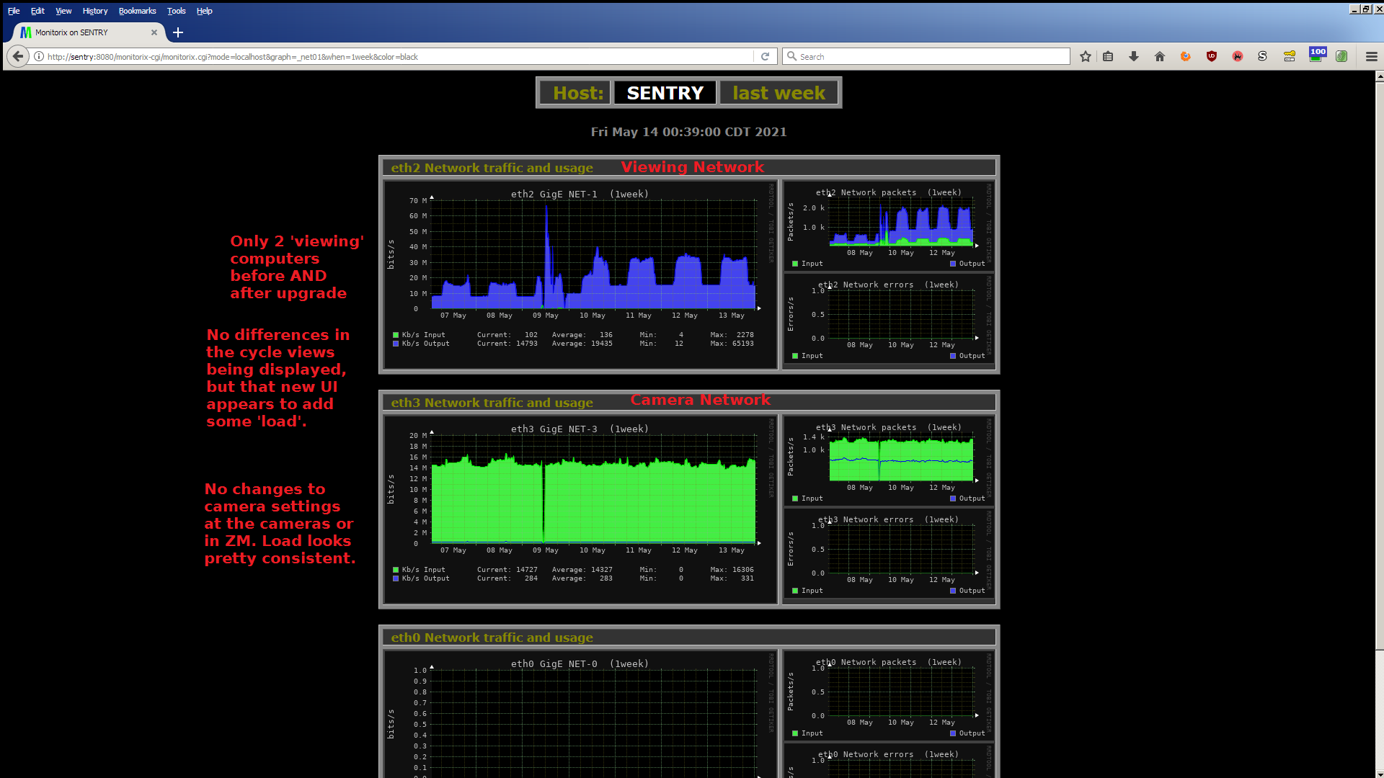Open the View menu
This screenshot has height=778, width=1384.
pyautogui.click(x=63, y=11)
